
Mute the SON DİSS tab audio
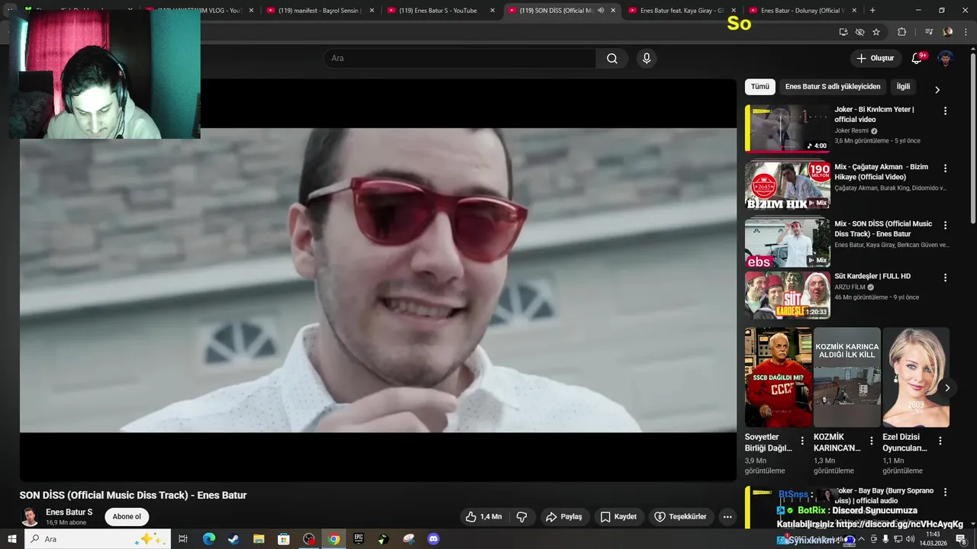coord(601,11)
